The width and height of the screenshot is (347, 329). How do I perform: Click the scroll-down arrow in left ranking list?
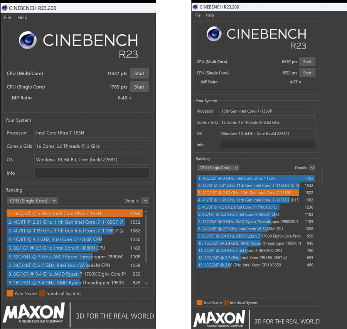point(146,283)
